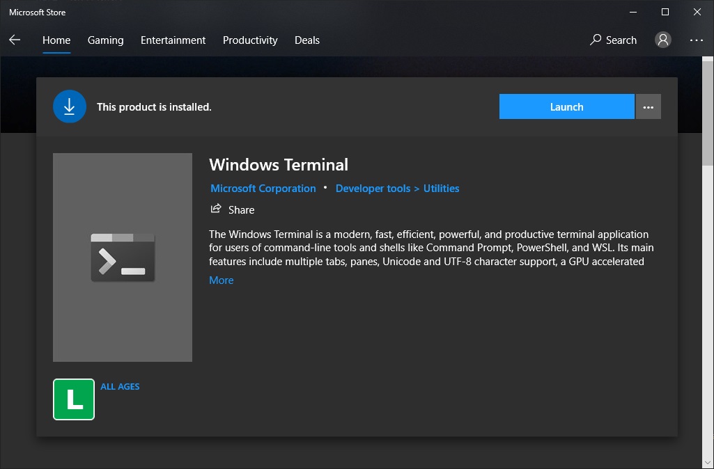714x469 pixels.
Task: Expand description with More link
Action: click(x=222, y=280)
